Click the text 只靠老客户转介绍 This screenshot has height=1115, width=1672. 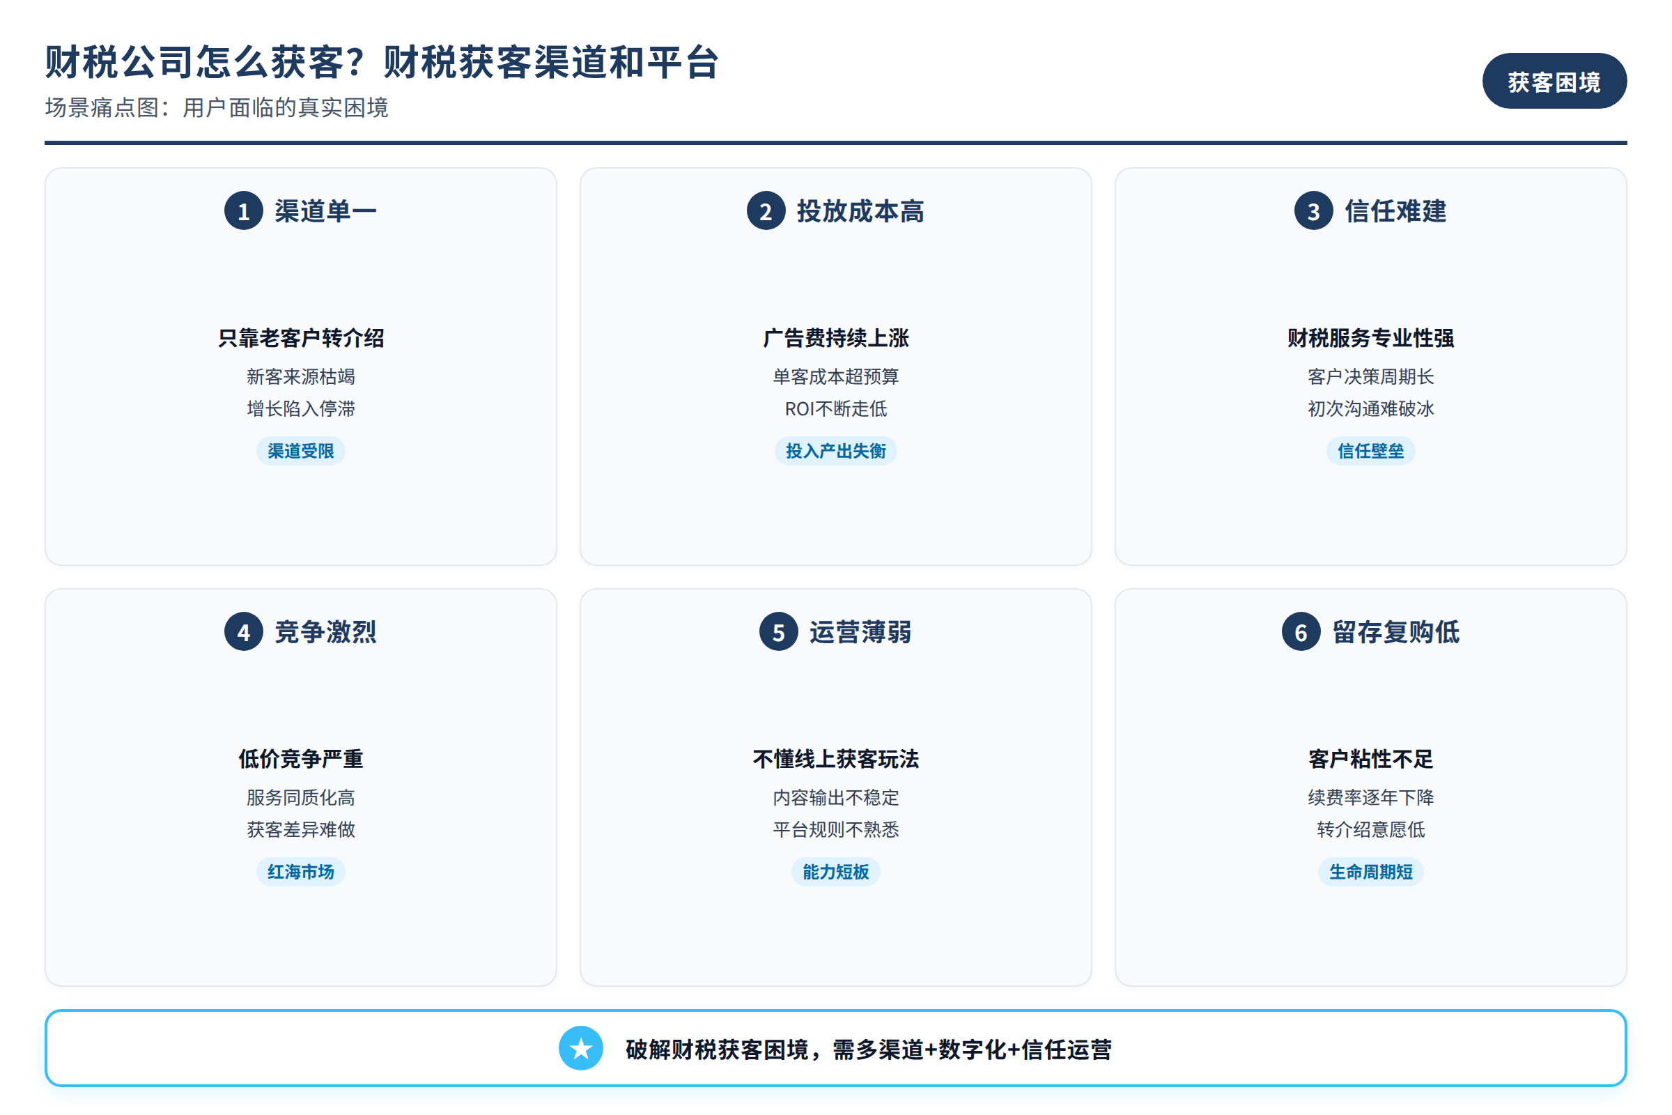[x=301, y=338]
